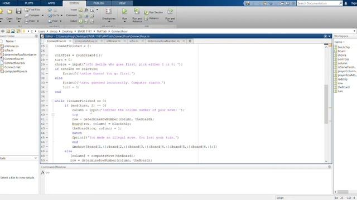This screenshot has width=357, height=200.
Task: Close the ConnectFour.m editor tab
Action: tap(70, 41)
